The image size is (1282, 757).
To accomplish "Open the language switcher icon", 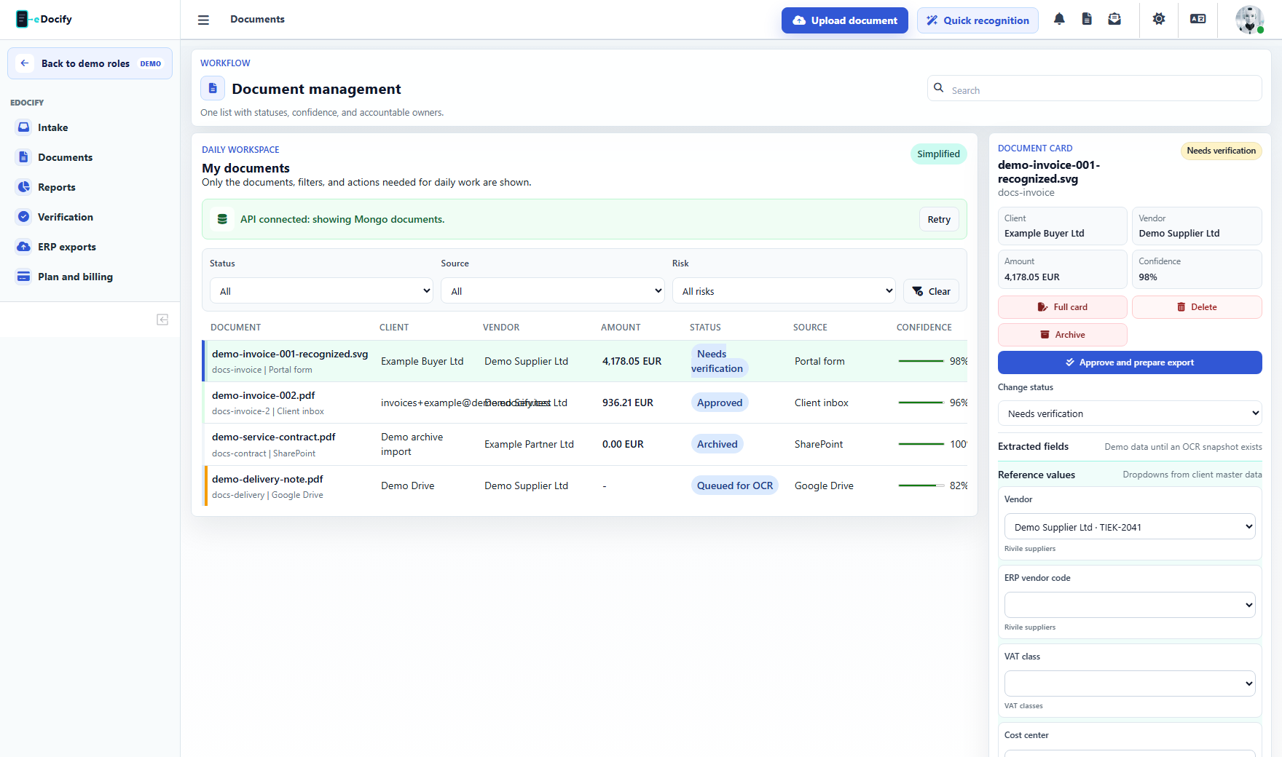I will point(1198,20).
